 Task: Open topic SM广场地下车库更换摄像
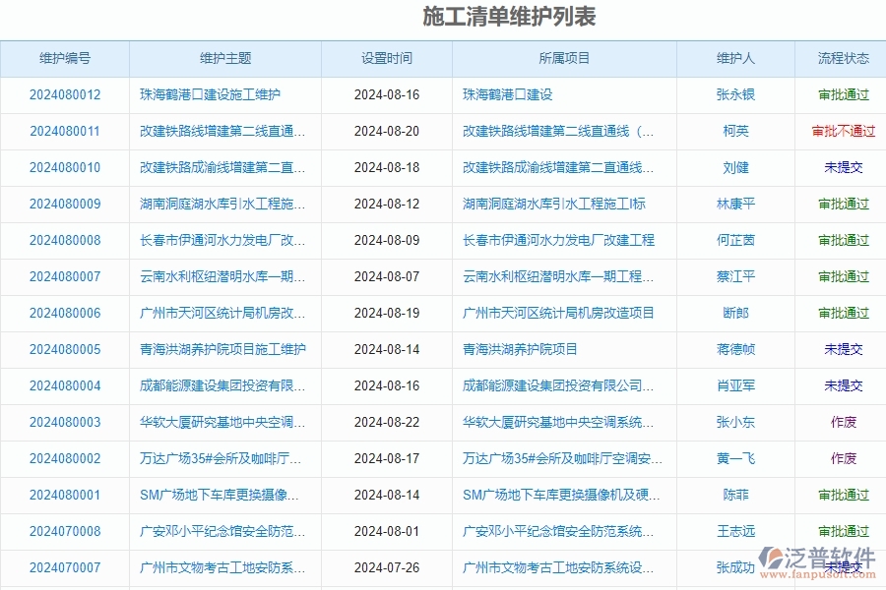tap(224, 495)
